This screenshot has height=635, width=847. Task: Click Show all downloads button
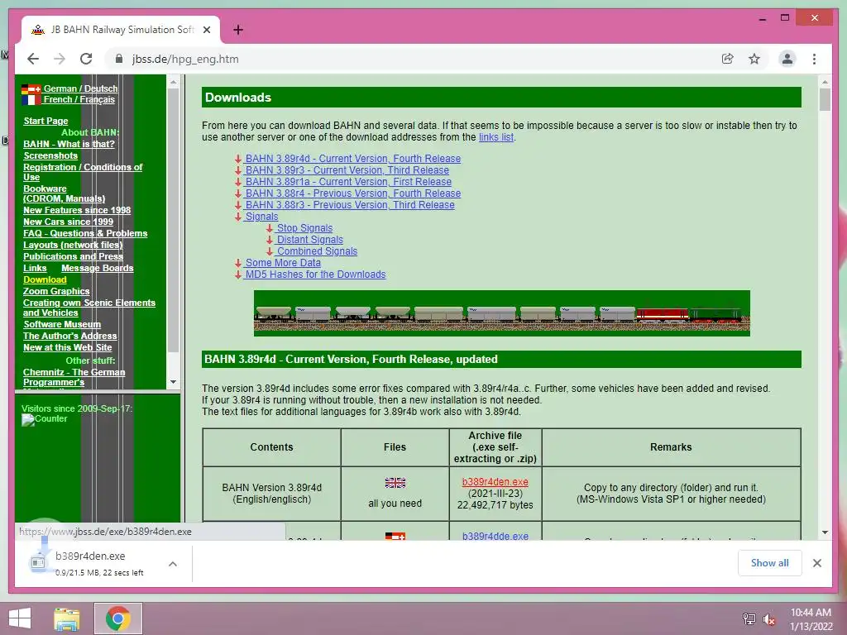coord(769,562)
